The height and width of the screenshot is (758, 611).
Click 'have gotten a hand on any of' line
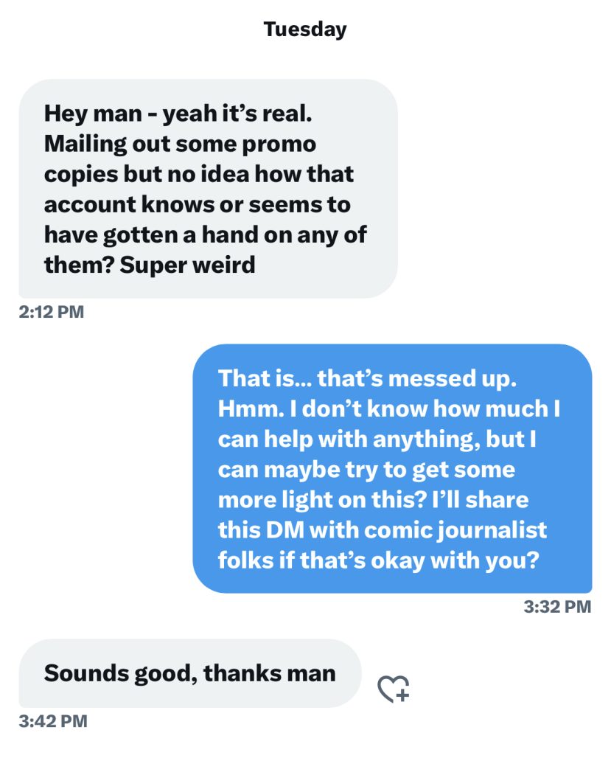click(x=206, y=235)
